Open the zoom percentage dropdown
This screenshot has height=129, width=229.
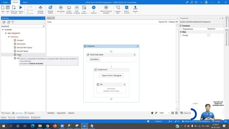point(169,113)
